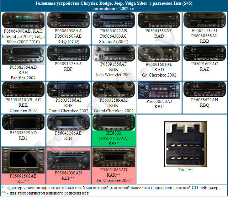This screenshot has height=197, width=228.
Task: Click the P05064030AN REF radio image
Action: (x=68, y=160)
